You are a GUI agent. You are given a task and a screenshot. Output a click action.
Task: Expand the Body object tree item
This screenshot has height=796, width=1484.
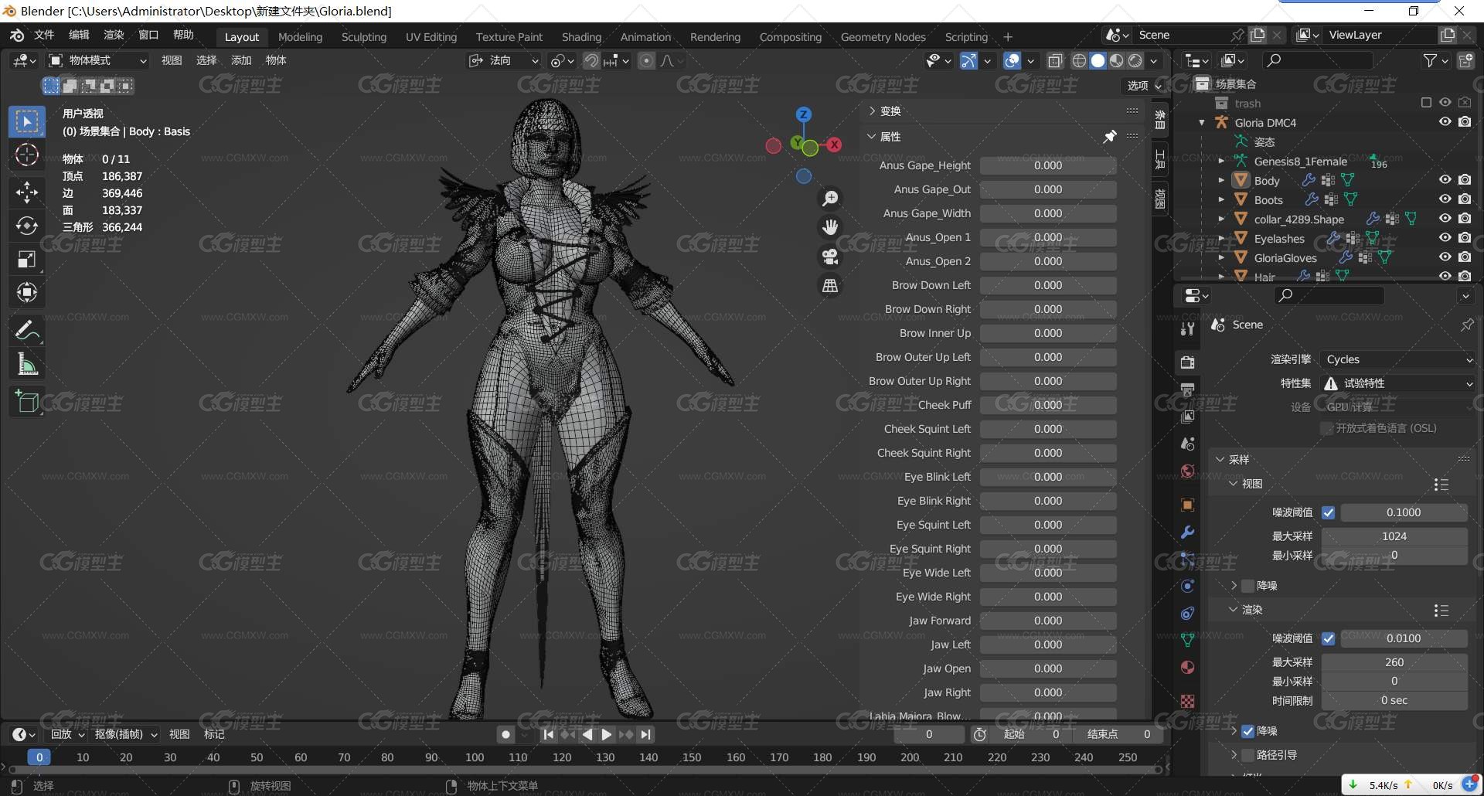click(1221, 180)
